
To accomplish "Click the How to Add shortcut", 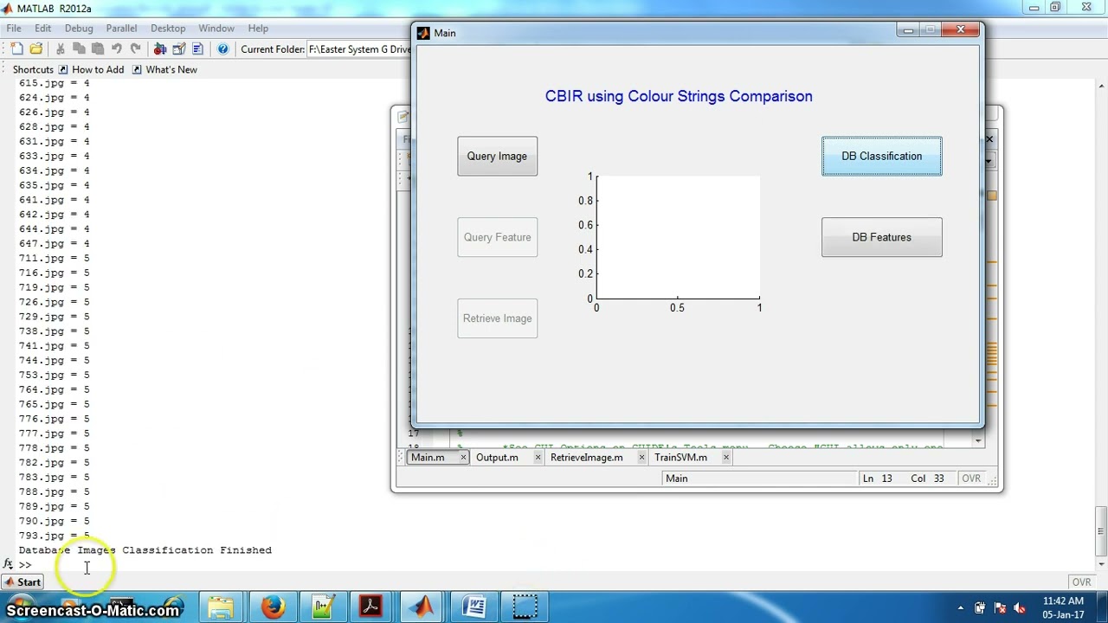I will pyautogui.click(x=92, y=69).
